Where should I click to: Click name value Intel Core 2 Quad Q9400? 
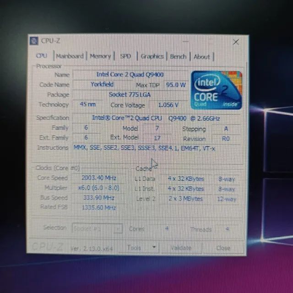130,75
